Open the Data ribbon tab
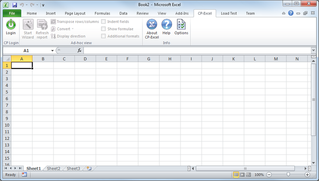Image resolution: width=319 pixels, height=181 pixels. pos(123,13)
